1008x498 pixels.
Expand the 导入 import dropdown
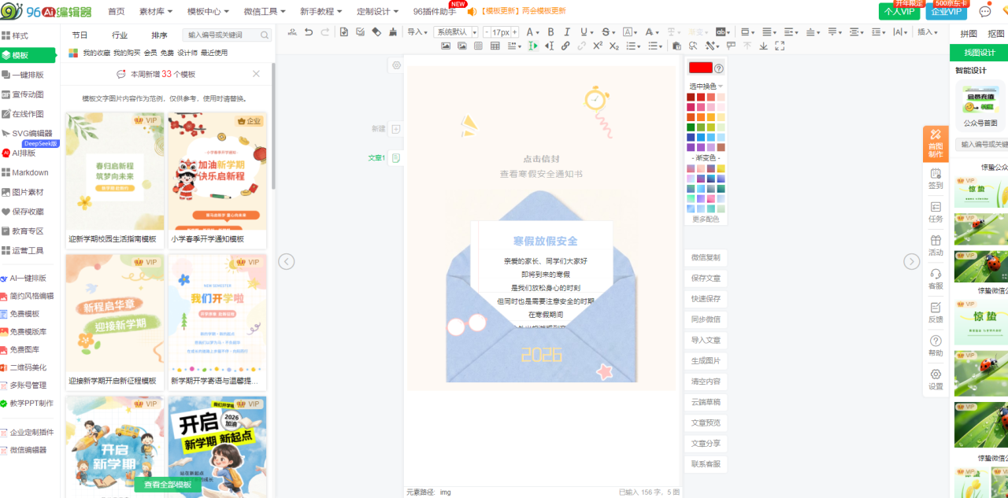[417, 32]
